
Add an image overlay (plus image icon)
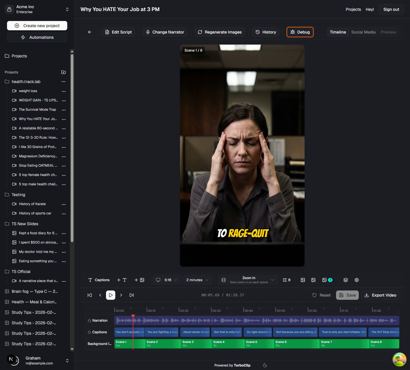[x=139, y=280]
